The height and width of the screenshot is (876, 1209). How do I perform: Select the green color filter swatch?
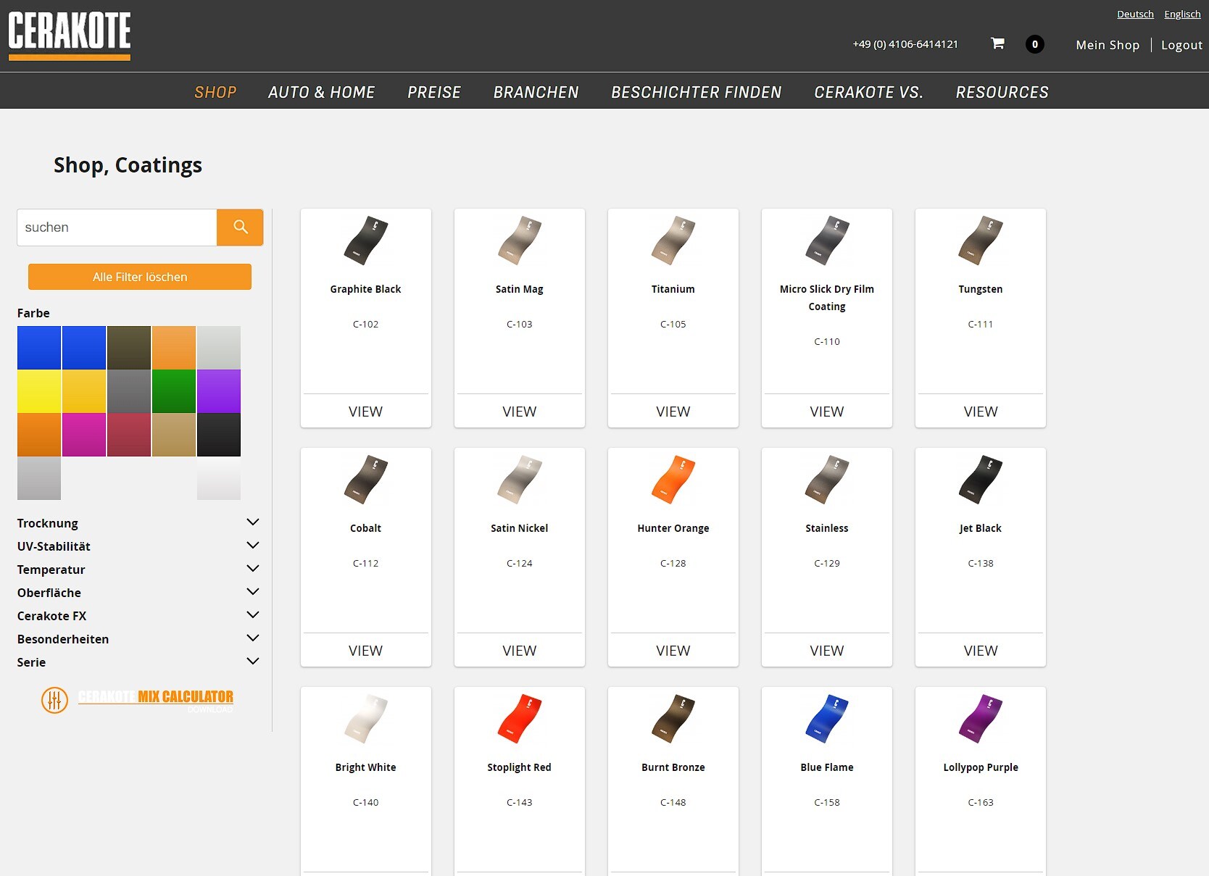[174, 391]
